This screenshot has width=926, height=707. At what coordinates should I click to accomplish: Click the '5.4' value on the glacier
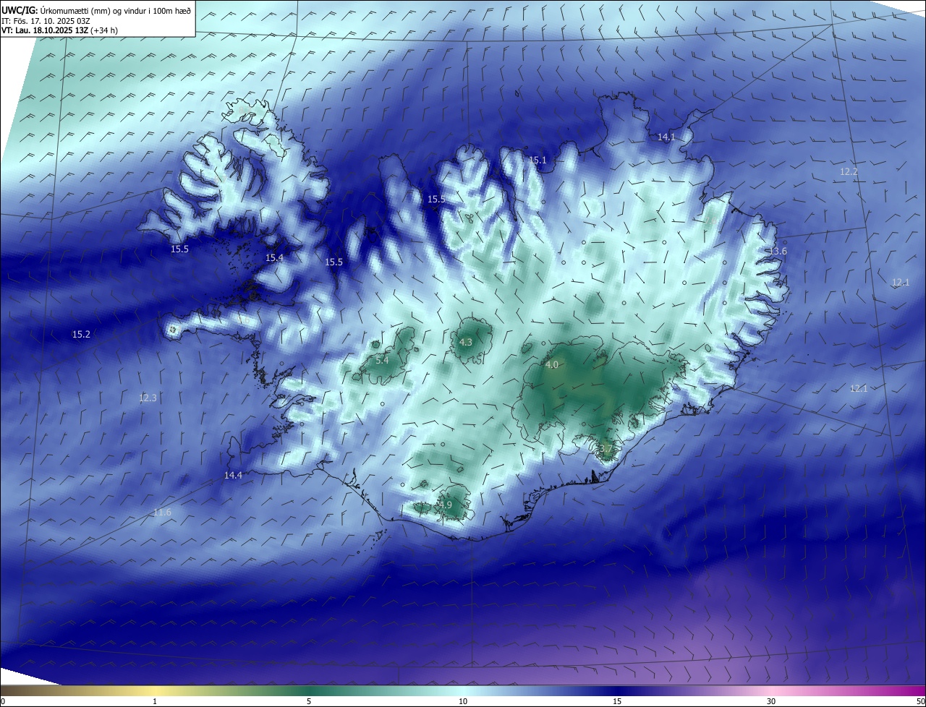pyautogui.click(x=382, y=359)
